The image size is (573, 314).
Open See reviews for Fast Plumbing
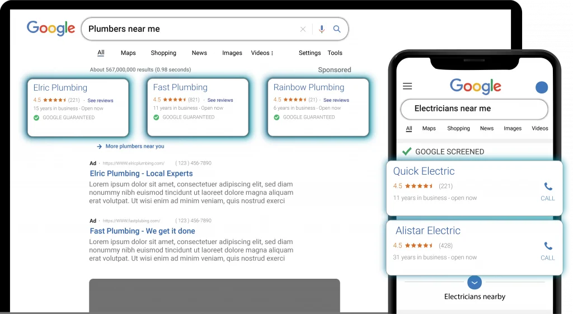(x=220, y=100)
